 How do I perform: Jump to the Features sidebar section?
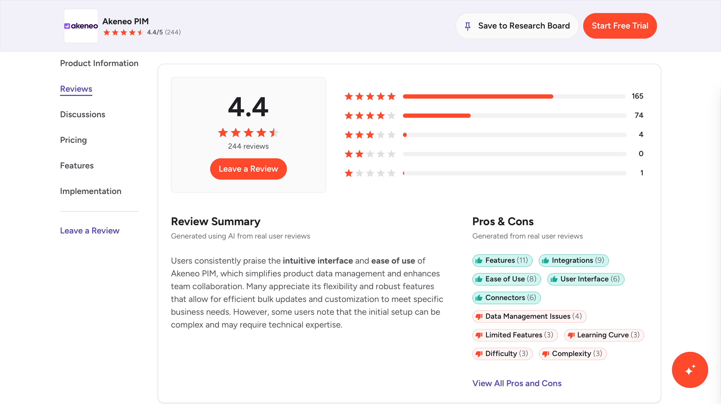(x=77, y=166)
